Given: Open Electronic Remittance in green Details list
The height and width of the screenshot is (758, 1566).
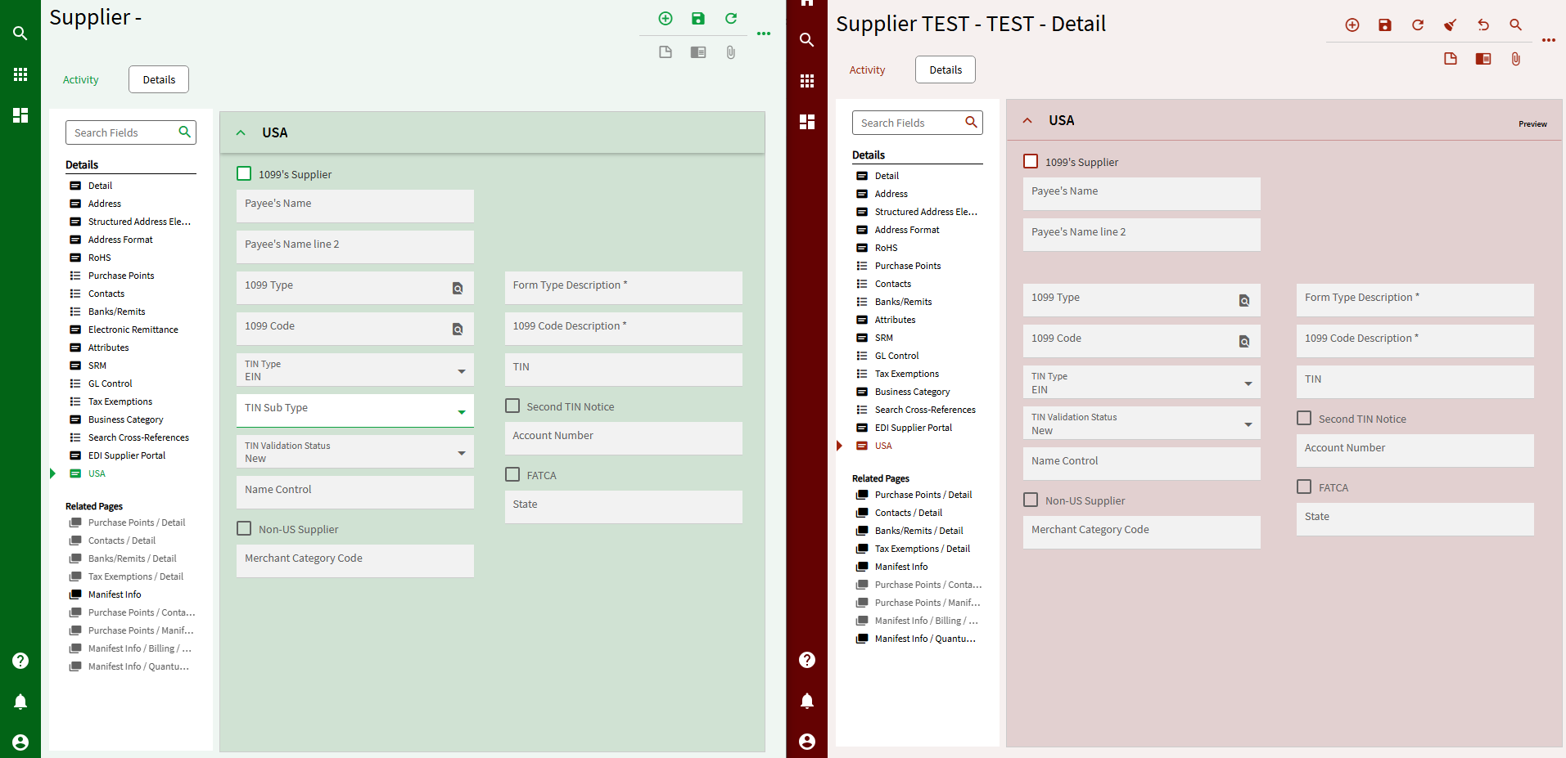Looking at the screenshot, I should pyautogui.click(x=133, y=330).
